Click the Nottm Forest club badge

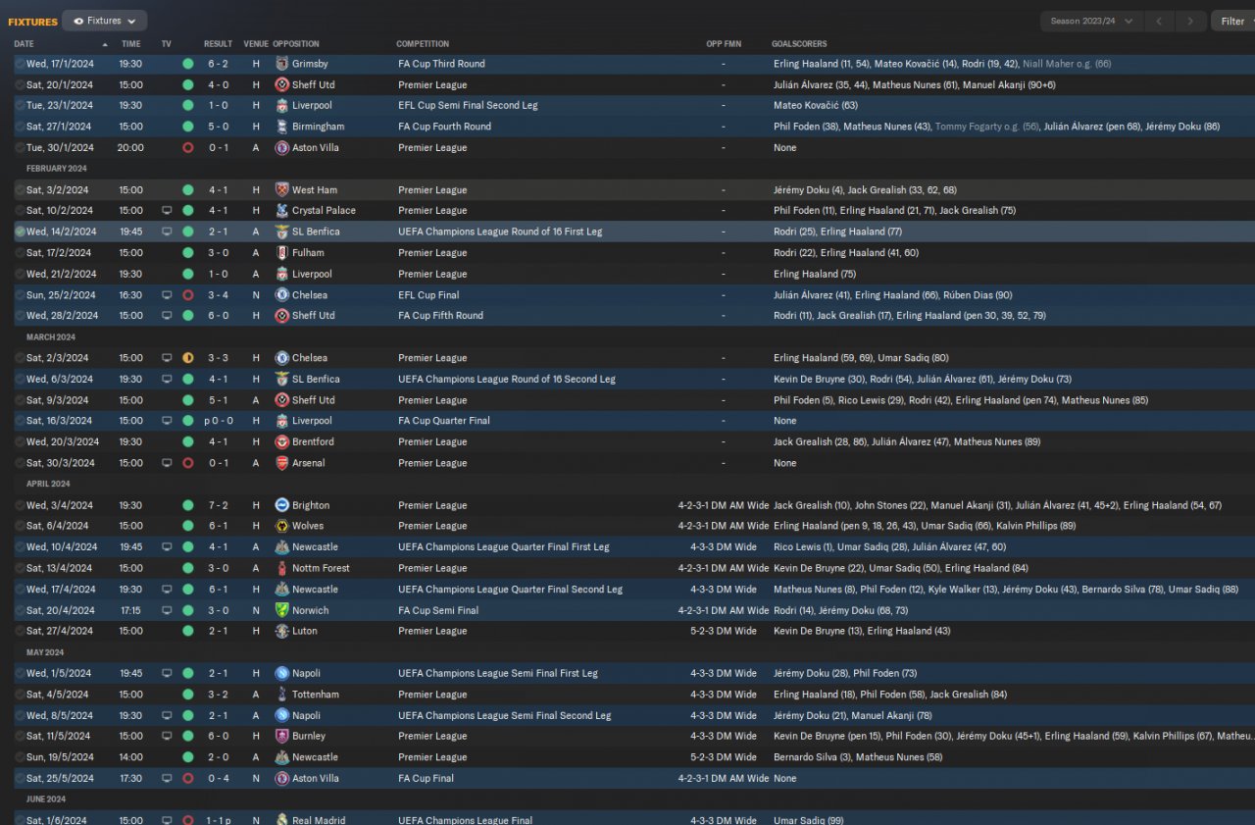[282, 568]
